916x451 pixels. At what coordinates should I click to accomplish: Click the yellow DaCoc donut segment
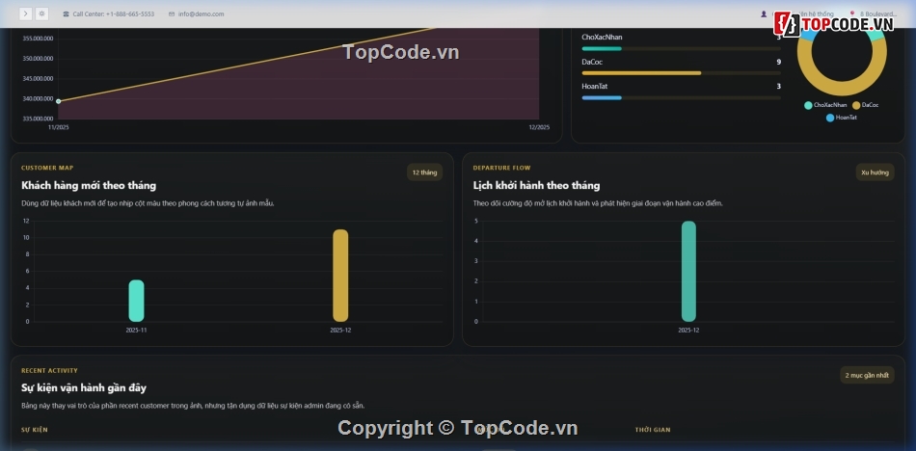[x=842, y=90]
